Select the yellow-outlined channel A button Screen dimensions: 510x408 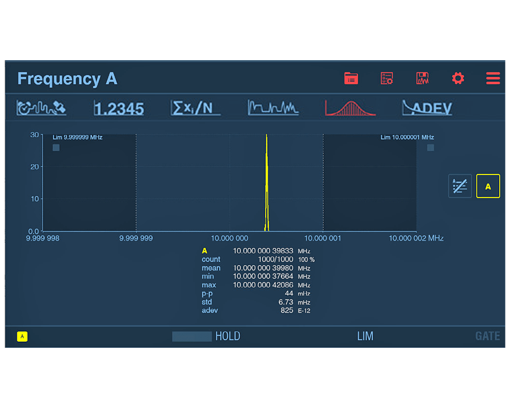coord(488,186)
